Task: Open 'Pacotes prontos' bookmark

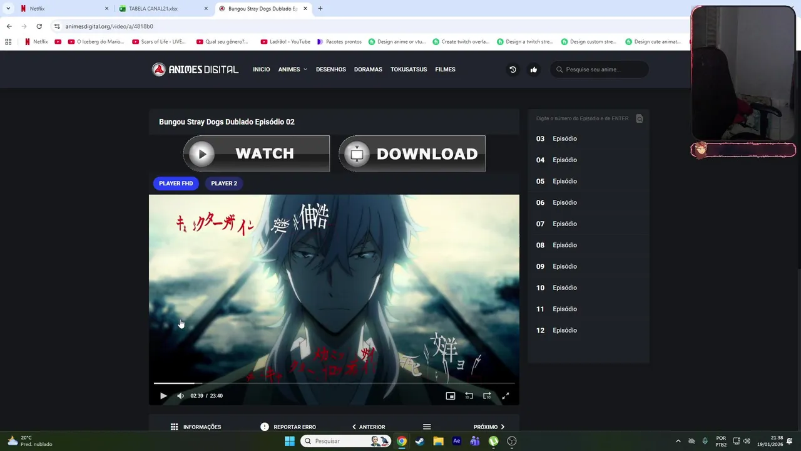Action: coord(339,42)
